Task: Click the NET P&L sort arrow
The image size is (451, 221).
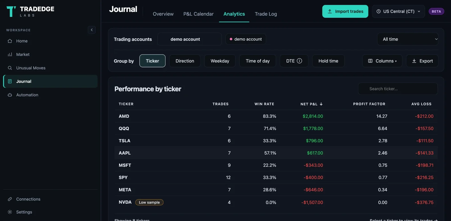Action: click(321, 104)
